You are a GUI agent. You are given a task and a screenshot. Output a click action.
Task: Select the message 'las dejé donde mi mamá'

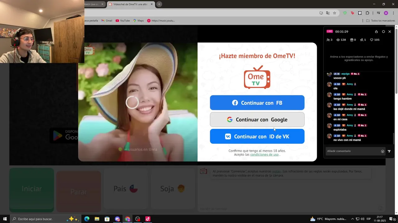(x=349, y=109)
